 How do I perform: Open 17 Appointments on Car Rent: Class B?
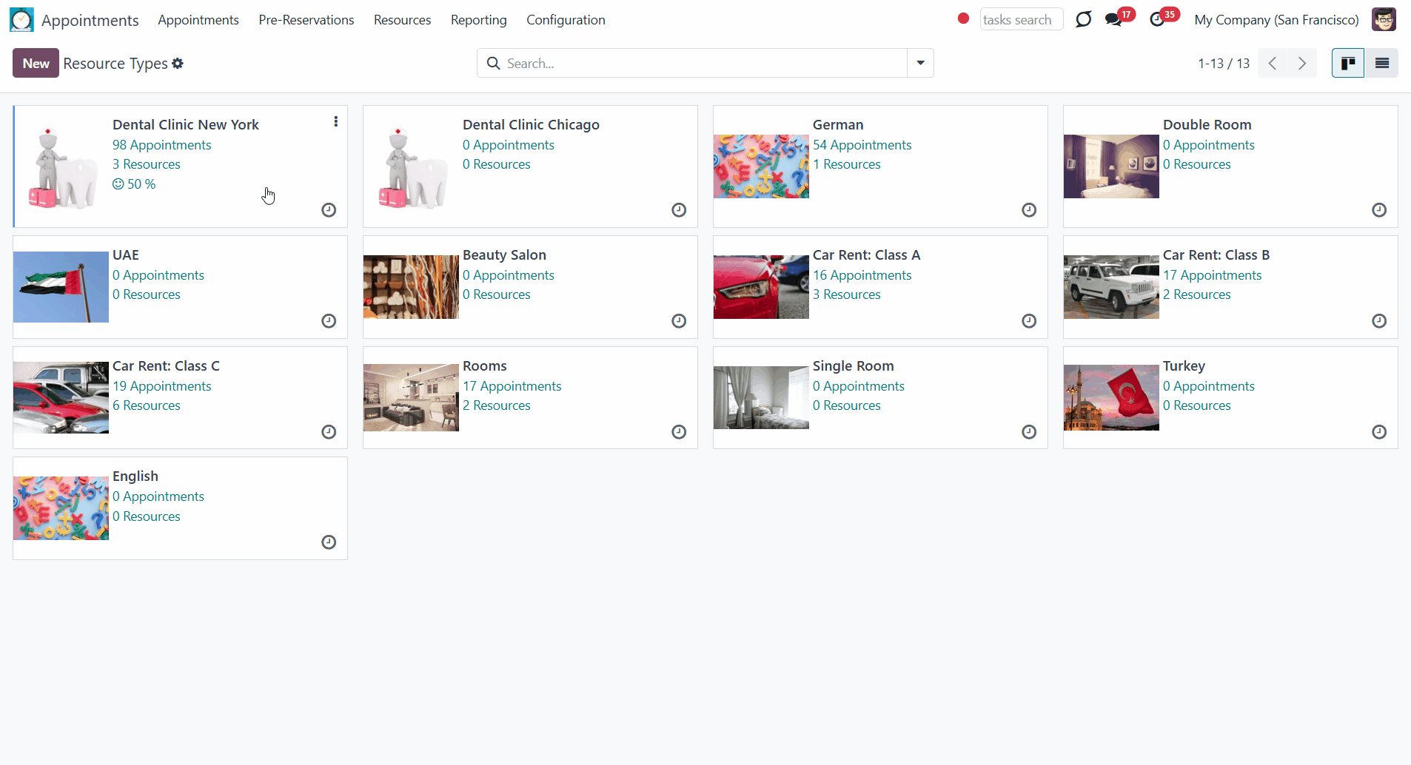(1213, 275)
